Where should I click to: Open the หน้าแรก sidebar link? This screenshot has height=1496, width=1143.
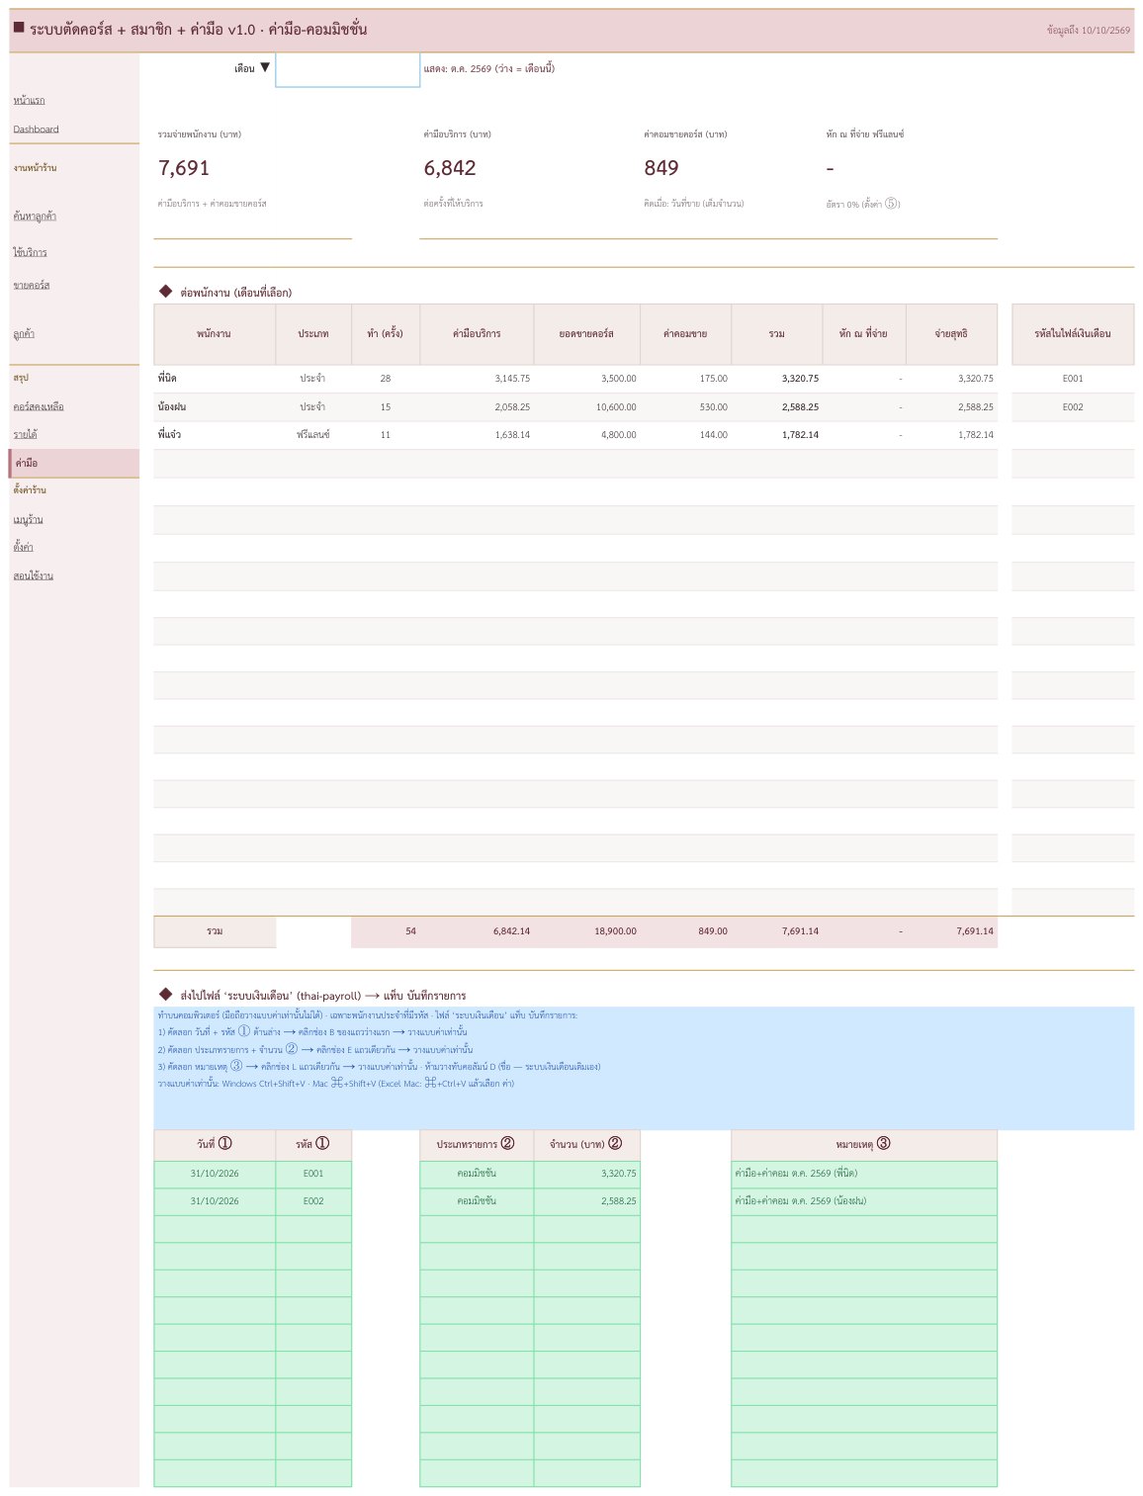tap(29, 101)
